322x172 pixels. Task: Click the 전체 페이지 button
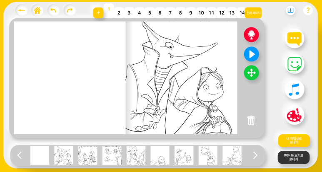click(253, 13)
